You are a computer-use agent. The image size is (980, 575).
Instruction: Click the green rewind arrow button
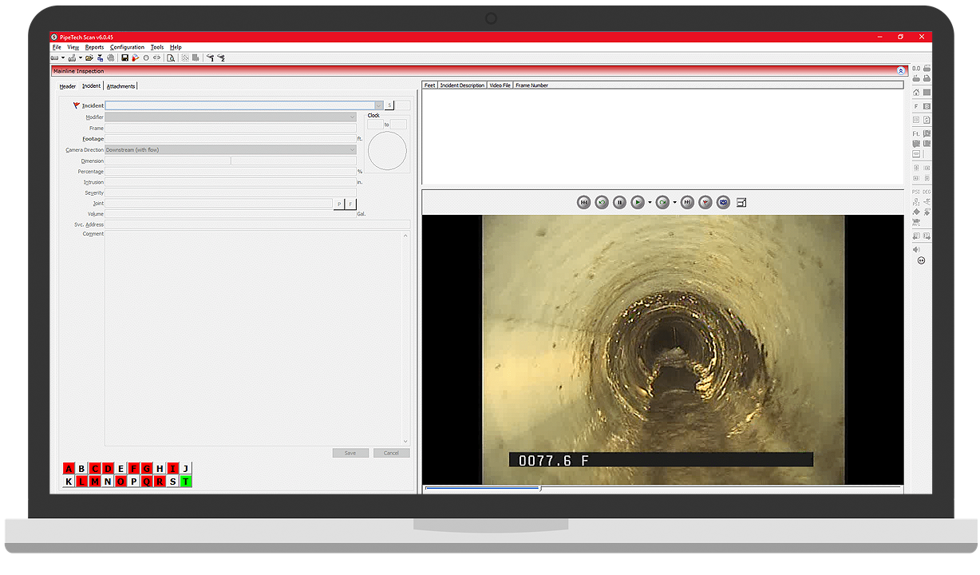pos(602,202)
